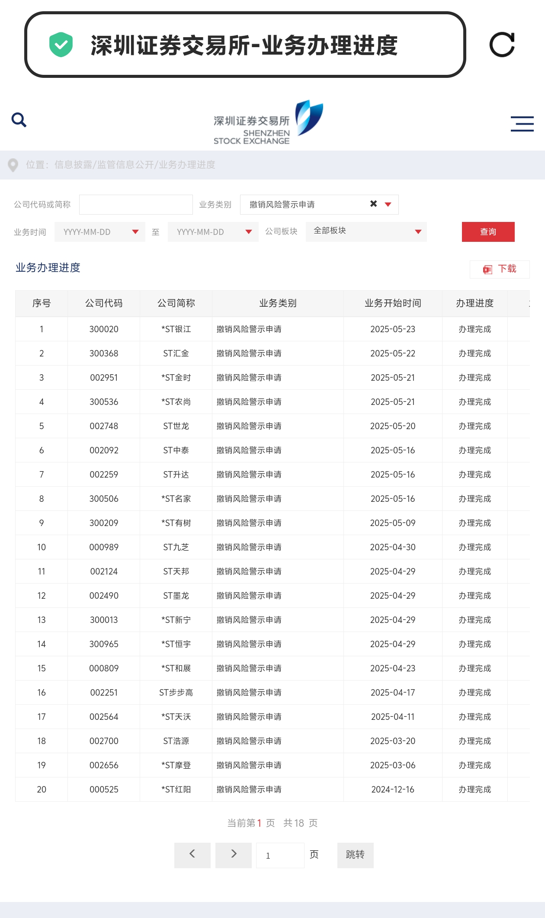Image resolution: width=545 pixels, height=918 pixels.
Task: Select company name *ST银江
Action: coord(176,329)
